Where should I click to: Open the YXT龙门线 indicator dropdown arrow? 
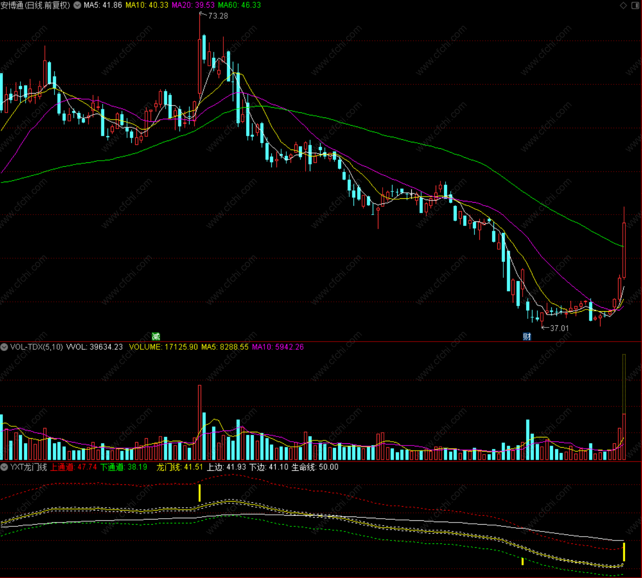point(4,467)
